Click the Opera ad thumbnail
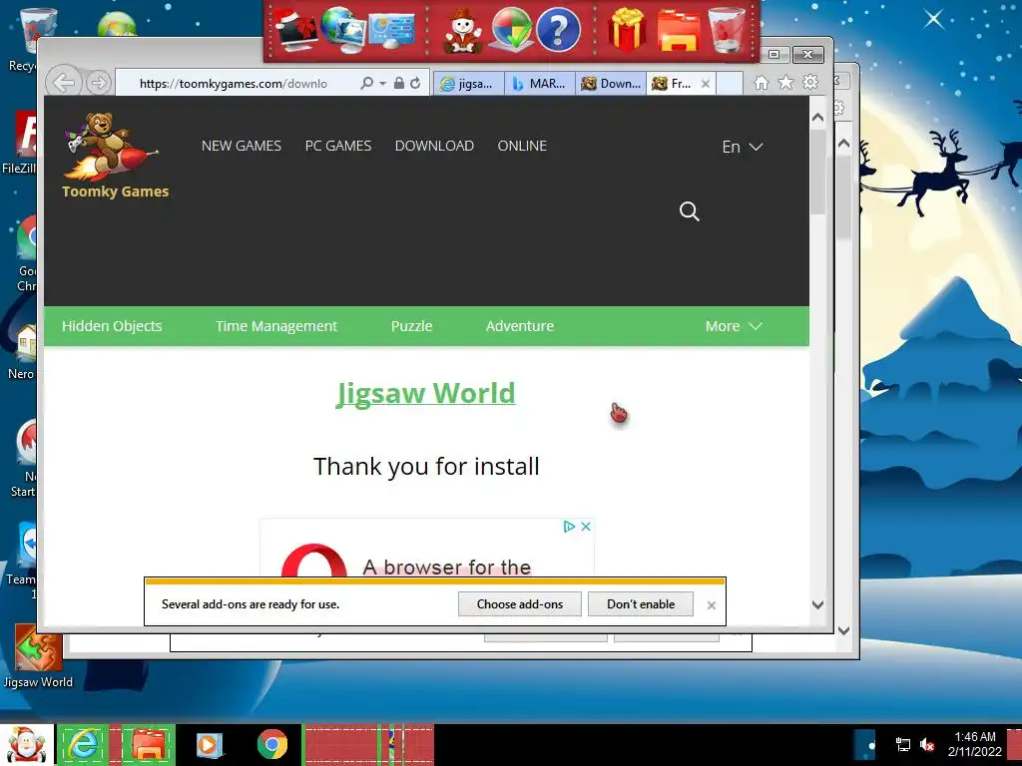The image size is (1022, 766). [x=314, y=561]
